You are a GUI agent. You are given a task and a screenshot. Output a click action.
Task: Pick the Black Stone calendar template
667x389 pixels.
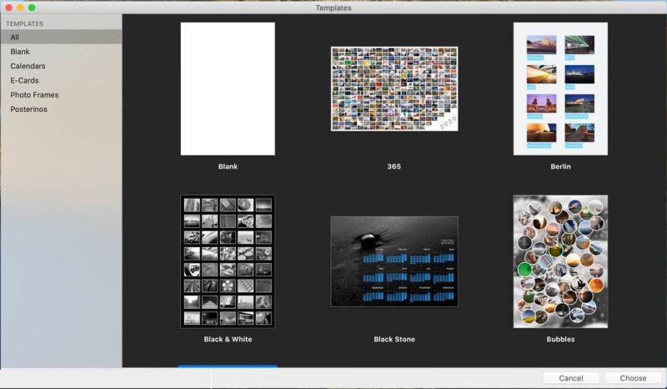pos(394,261)
